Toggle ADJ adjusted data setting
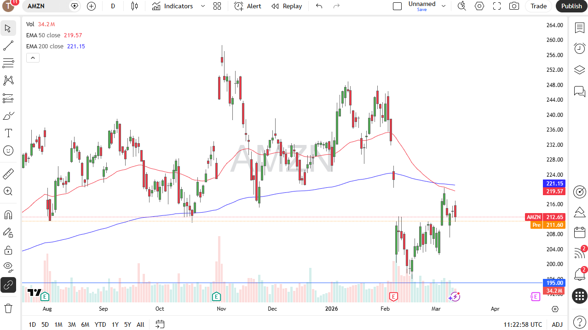Viewport: 588px width, 330px height. pos(557,324)
